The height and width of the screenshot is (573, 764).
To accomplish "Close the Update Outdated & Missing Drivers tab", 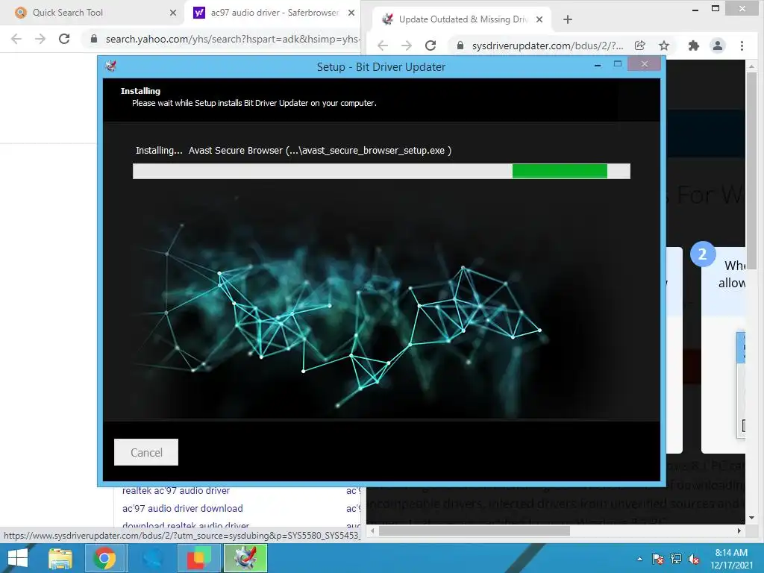I will [x=539, y=19].
